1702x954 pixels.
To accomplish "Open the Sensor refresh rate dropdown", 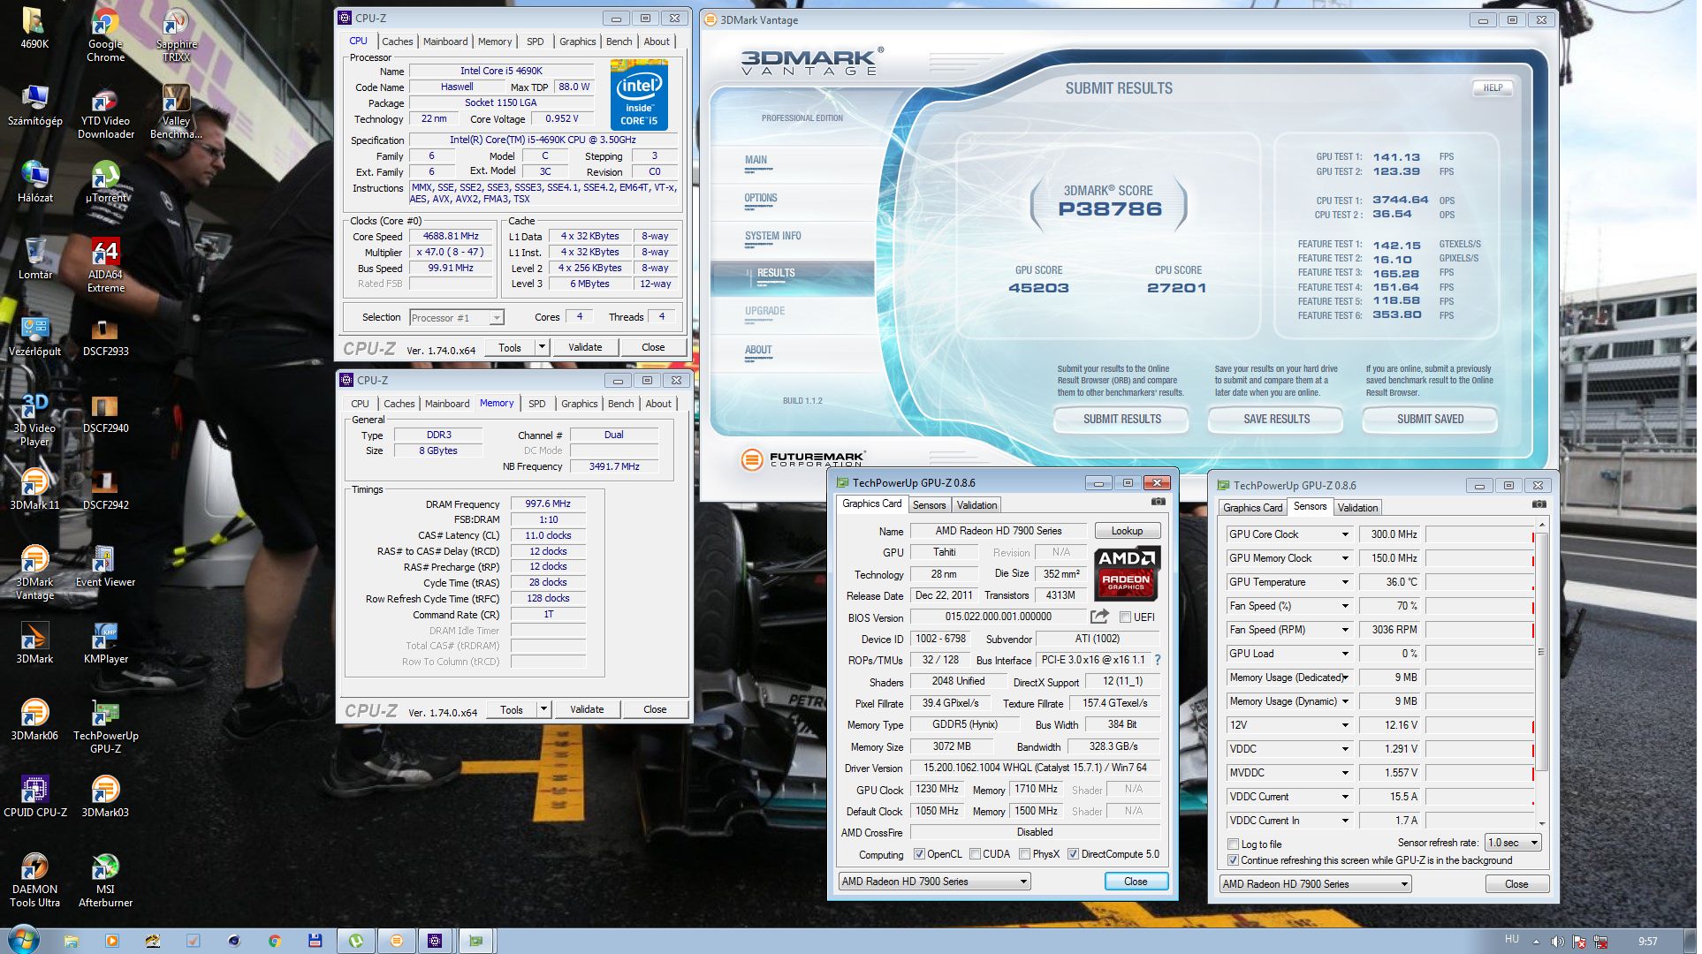I will click(x=1513, y=843).
